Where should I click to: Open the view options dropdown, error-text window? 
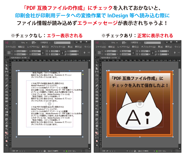coord(34,43)
